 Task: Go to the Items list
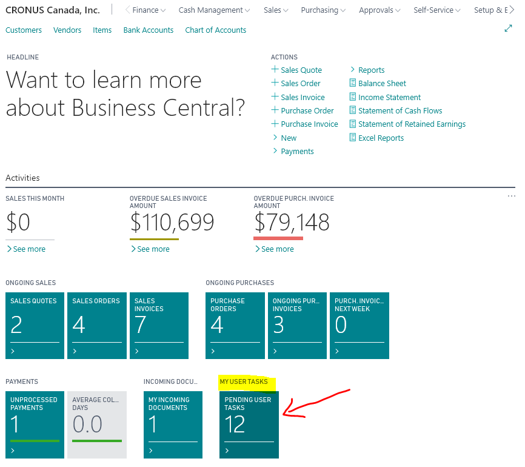[x=102, y=30]
